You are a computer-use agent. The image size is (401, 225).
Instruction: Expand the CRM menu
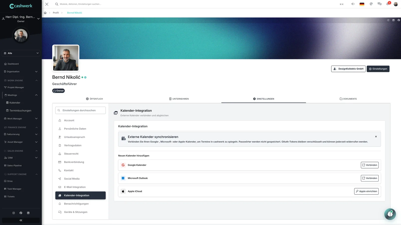pyautogui.click(x=21, y=158)
